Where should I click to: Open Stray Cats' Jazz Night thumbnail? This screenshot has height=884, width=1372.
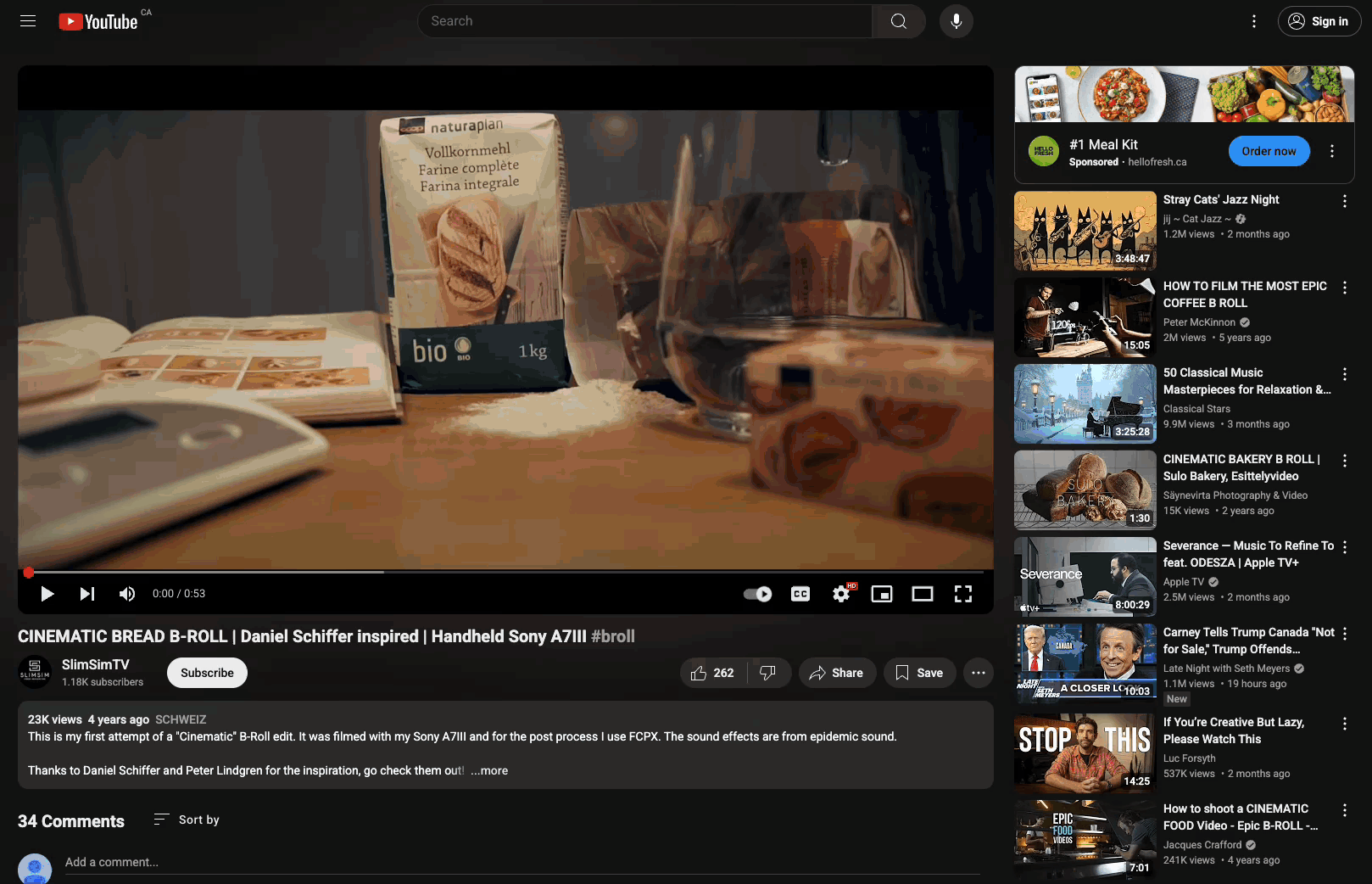point(1085,231)
